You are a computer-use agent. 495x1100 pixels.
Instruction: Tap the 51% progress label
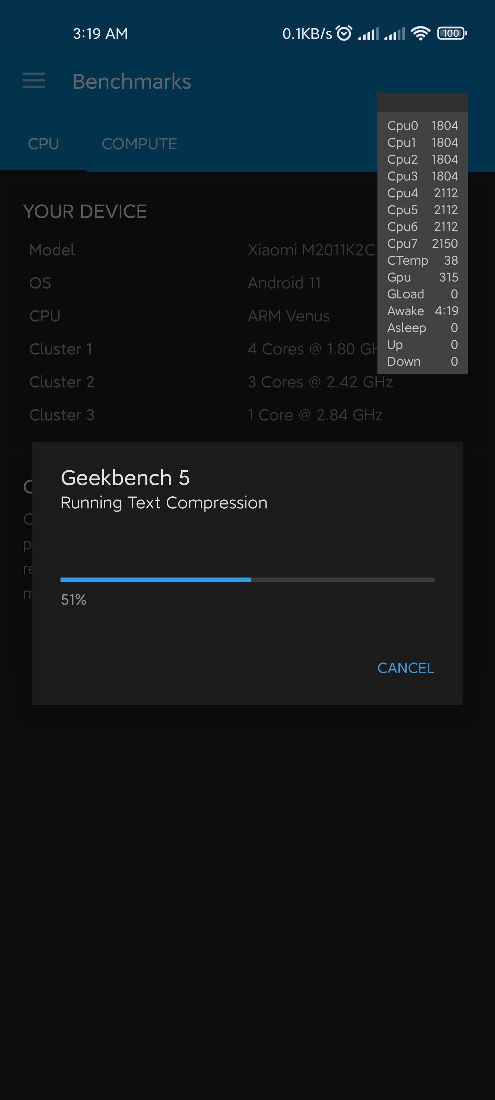74,600
